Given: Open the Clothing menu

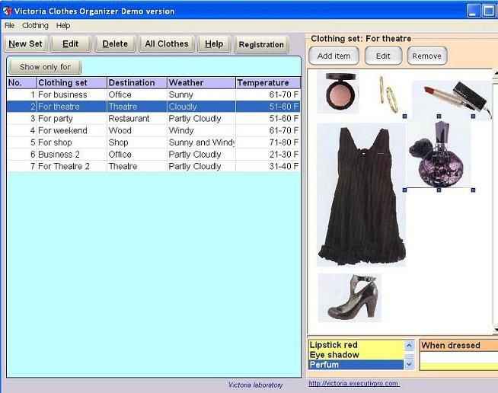Looking at the screenshot, I should [x=35, y=25].
